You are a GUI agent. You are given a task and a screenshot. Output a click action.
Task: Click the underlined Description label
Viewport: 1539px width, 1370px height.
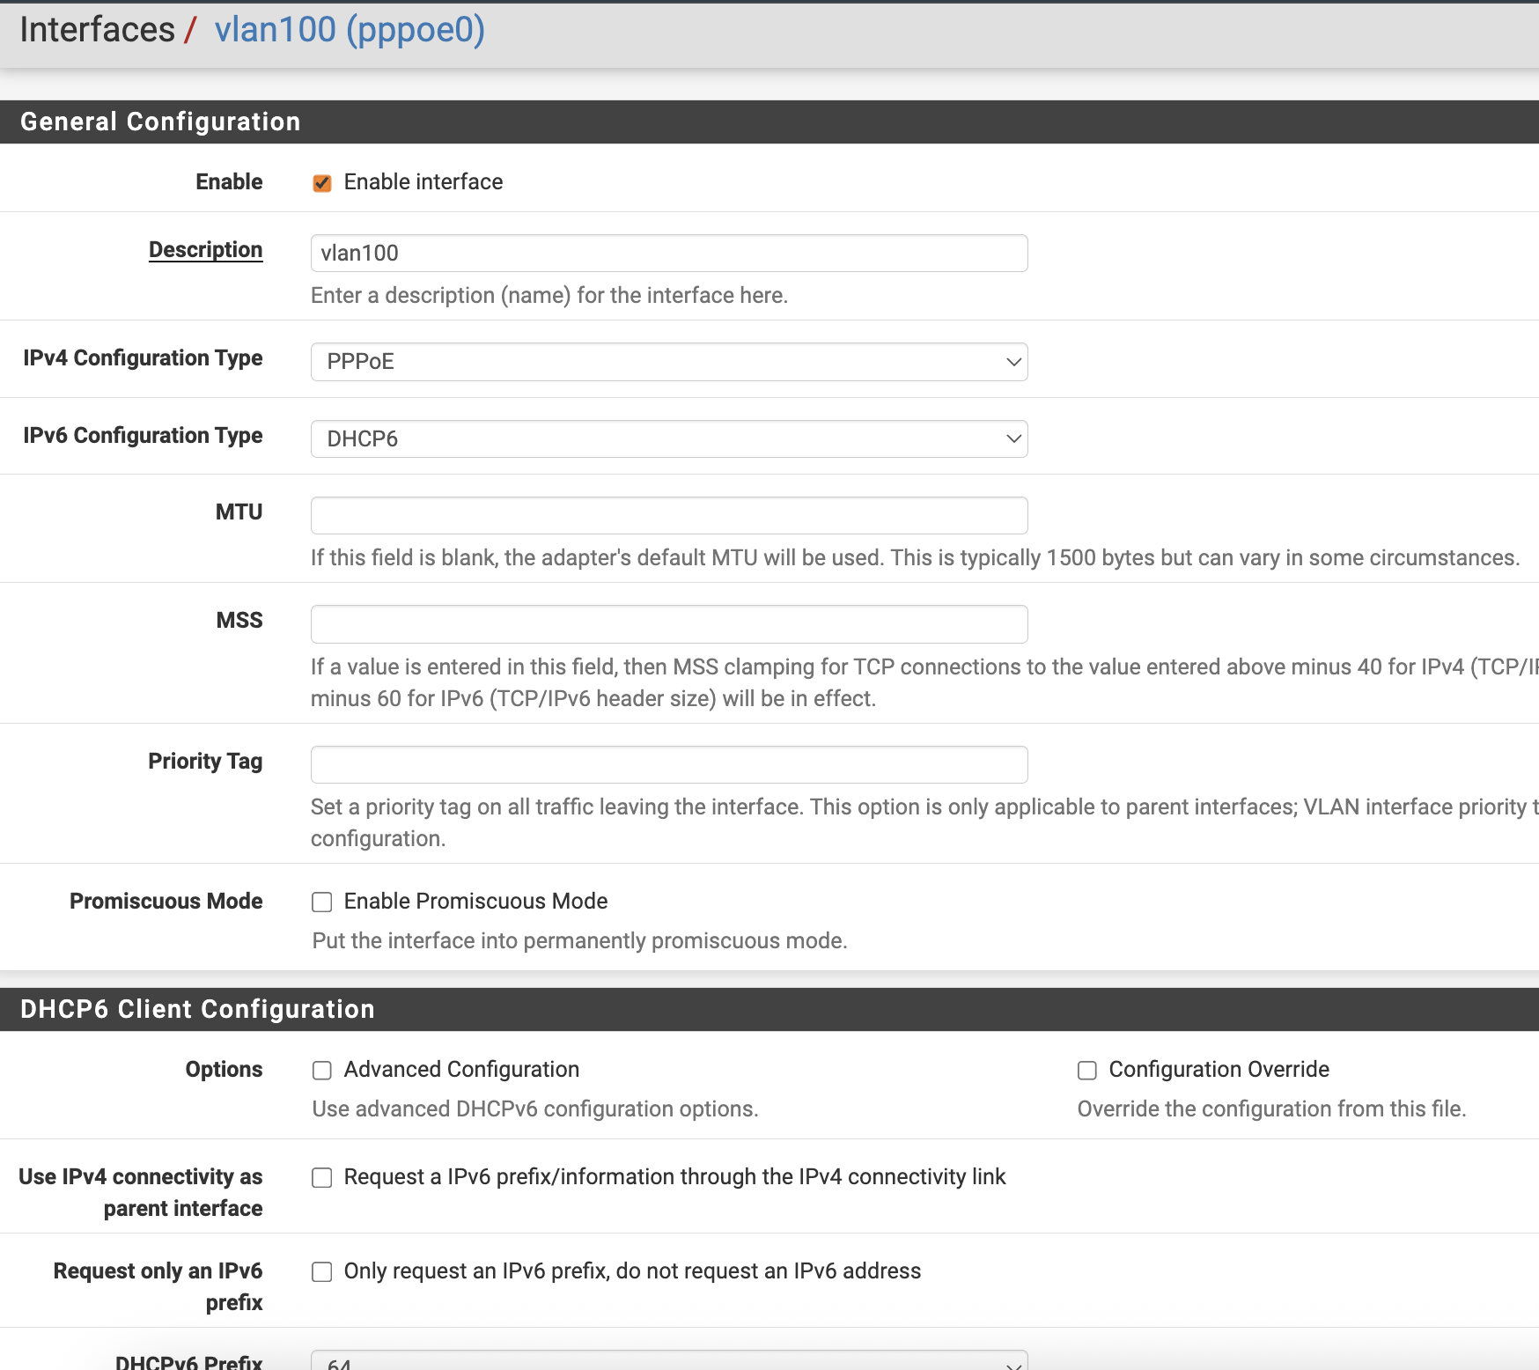[x=205, y=250]
